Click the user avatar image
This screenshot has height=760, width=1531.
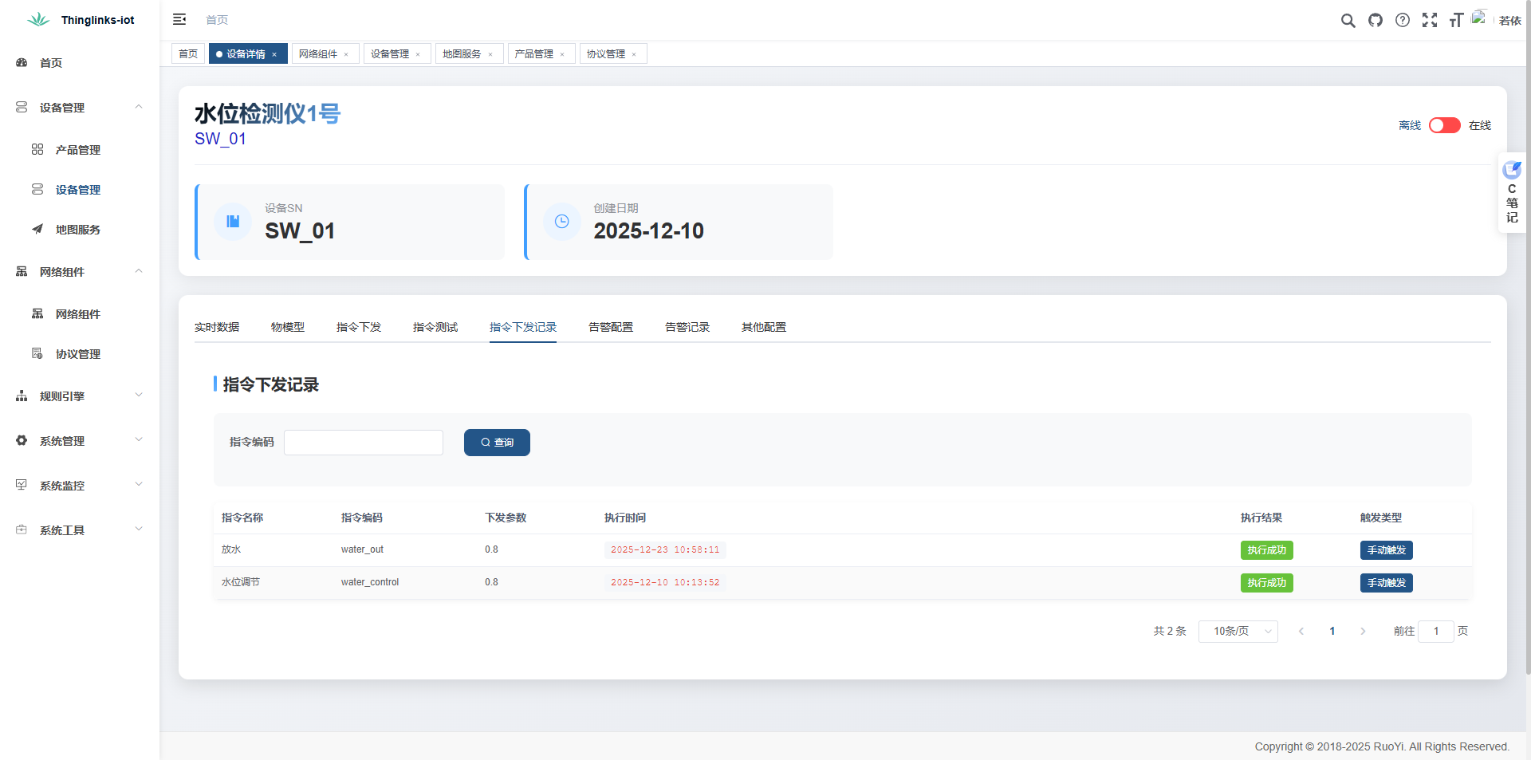[x=1480, y=18]
